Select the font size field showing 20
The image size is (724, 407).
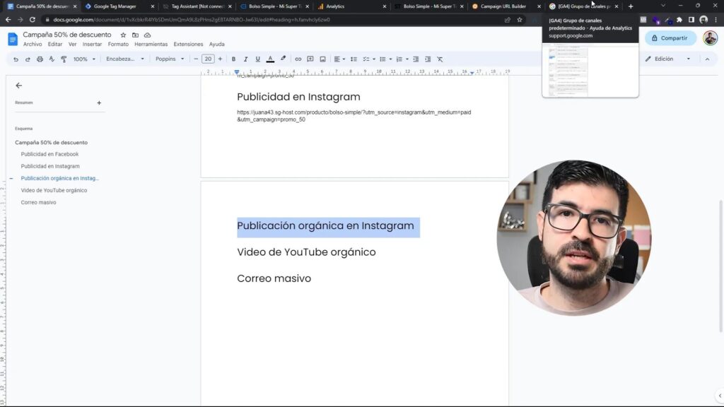click(209, 59)
